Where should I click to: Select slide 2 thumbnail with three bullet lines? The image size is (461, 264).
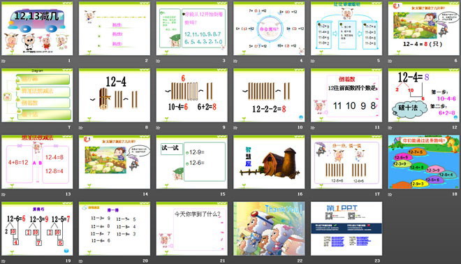point(115,29)
